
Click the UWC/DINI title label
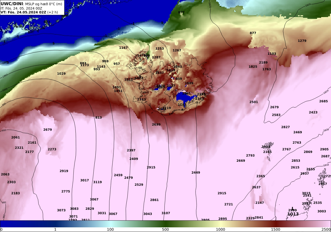point(12,4)
